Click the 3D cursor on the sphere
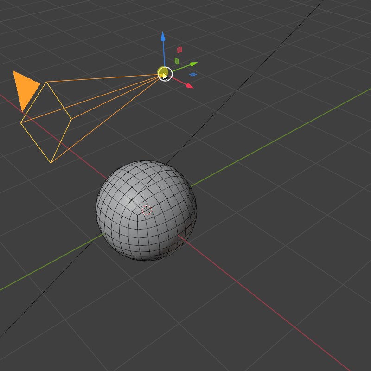This screenshot has height=371, width=371. pos(146,210)
